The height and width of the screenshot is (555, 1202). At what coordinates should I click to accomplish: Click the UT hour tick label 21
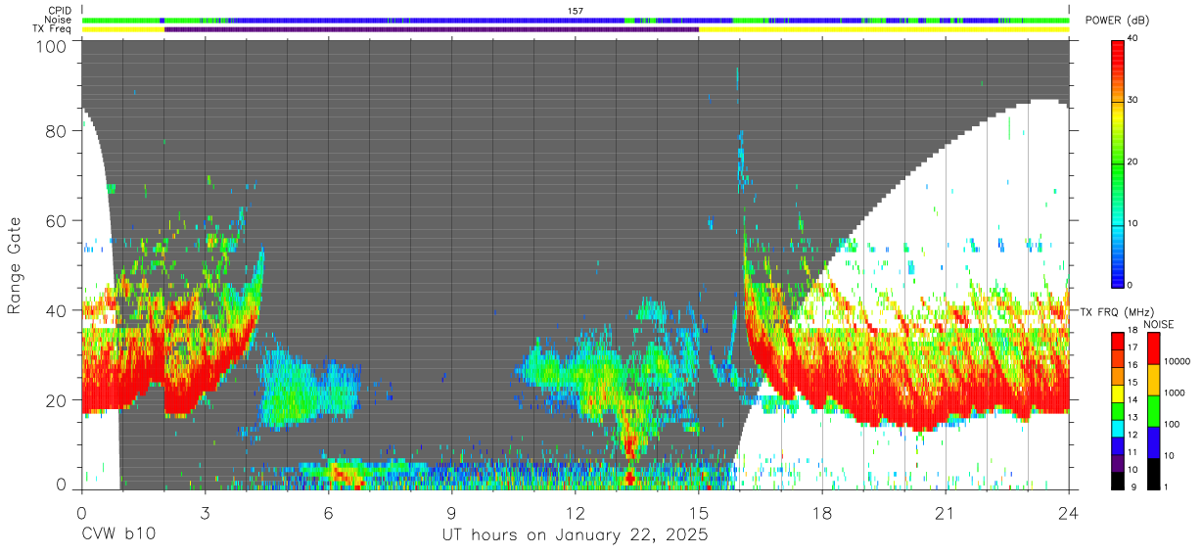[x=945, y=512]
